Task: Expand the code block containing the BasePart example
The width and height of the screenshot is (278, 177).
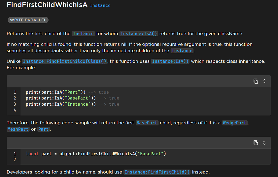Action: coord(264,143)
